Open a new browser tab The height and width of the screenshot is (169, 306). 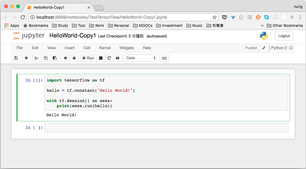coord(99,8)
